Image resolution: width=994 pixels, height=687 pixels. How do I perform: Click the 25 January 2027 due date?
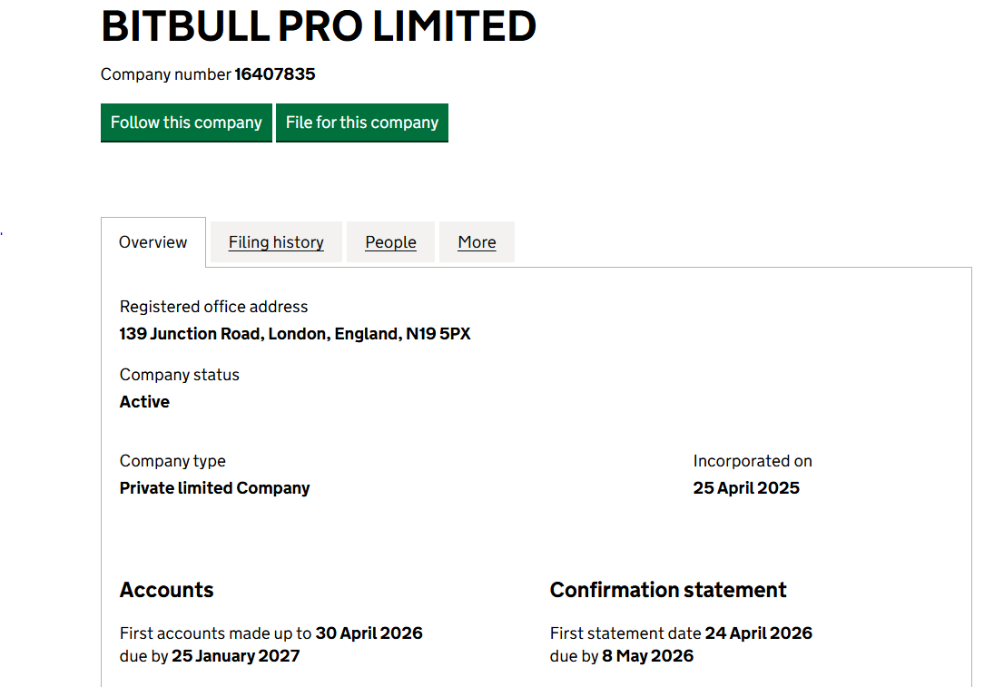tap(236, 656)
